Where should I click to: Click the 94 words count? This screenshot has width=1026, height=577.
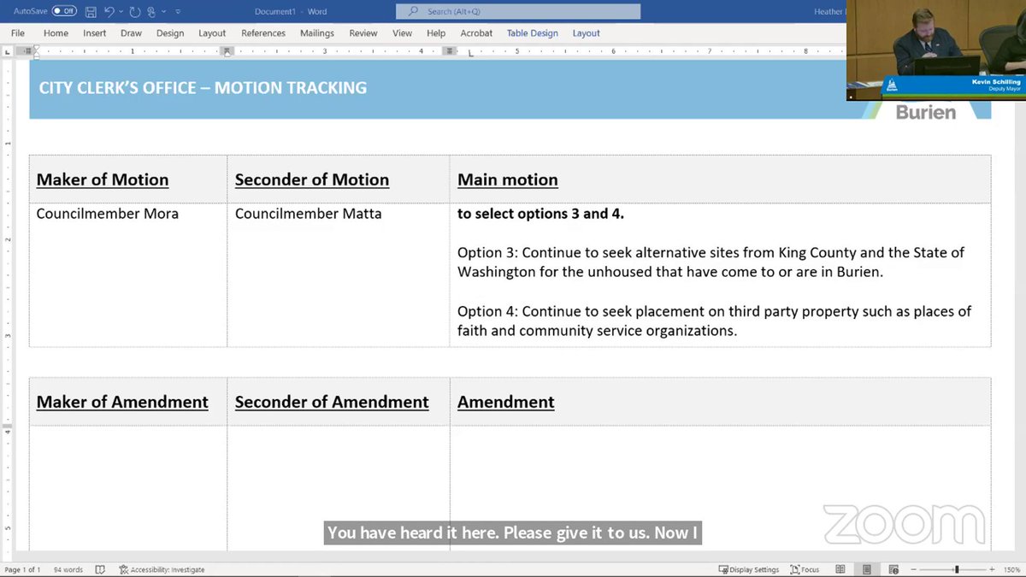click(x=68, y=569)
